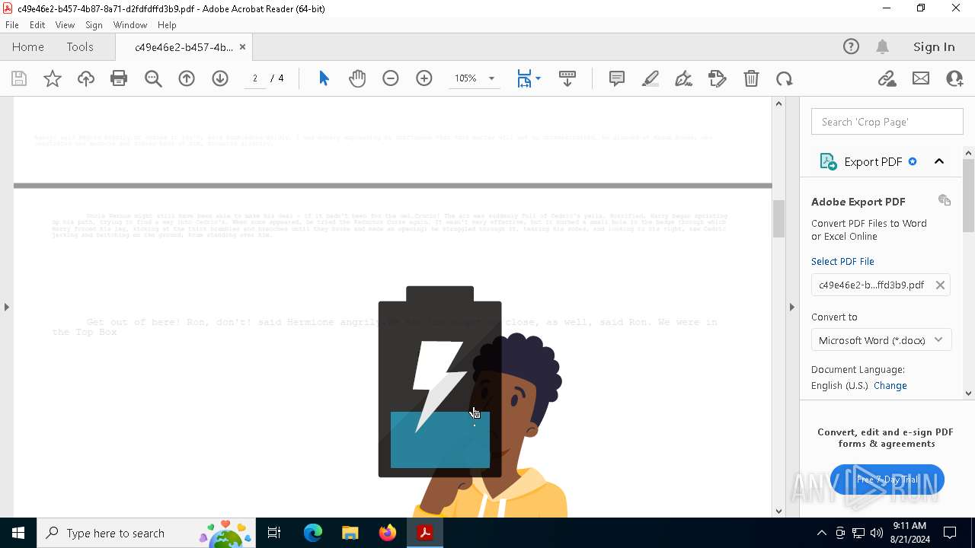Viewport: 975px width, 548px height.
Task: Switch to the Home tab
Action: (x=28, y=46)
